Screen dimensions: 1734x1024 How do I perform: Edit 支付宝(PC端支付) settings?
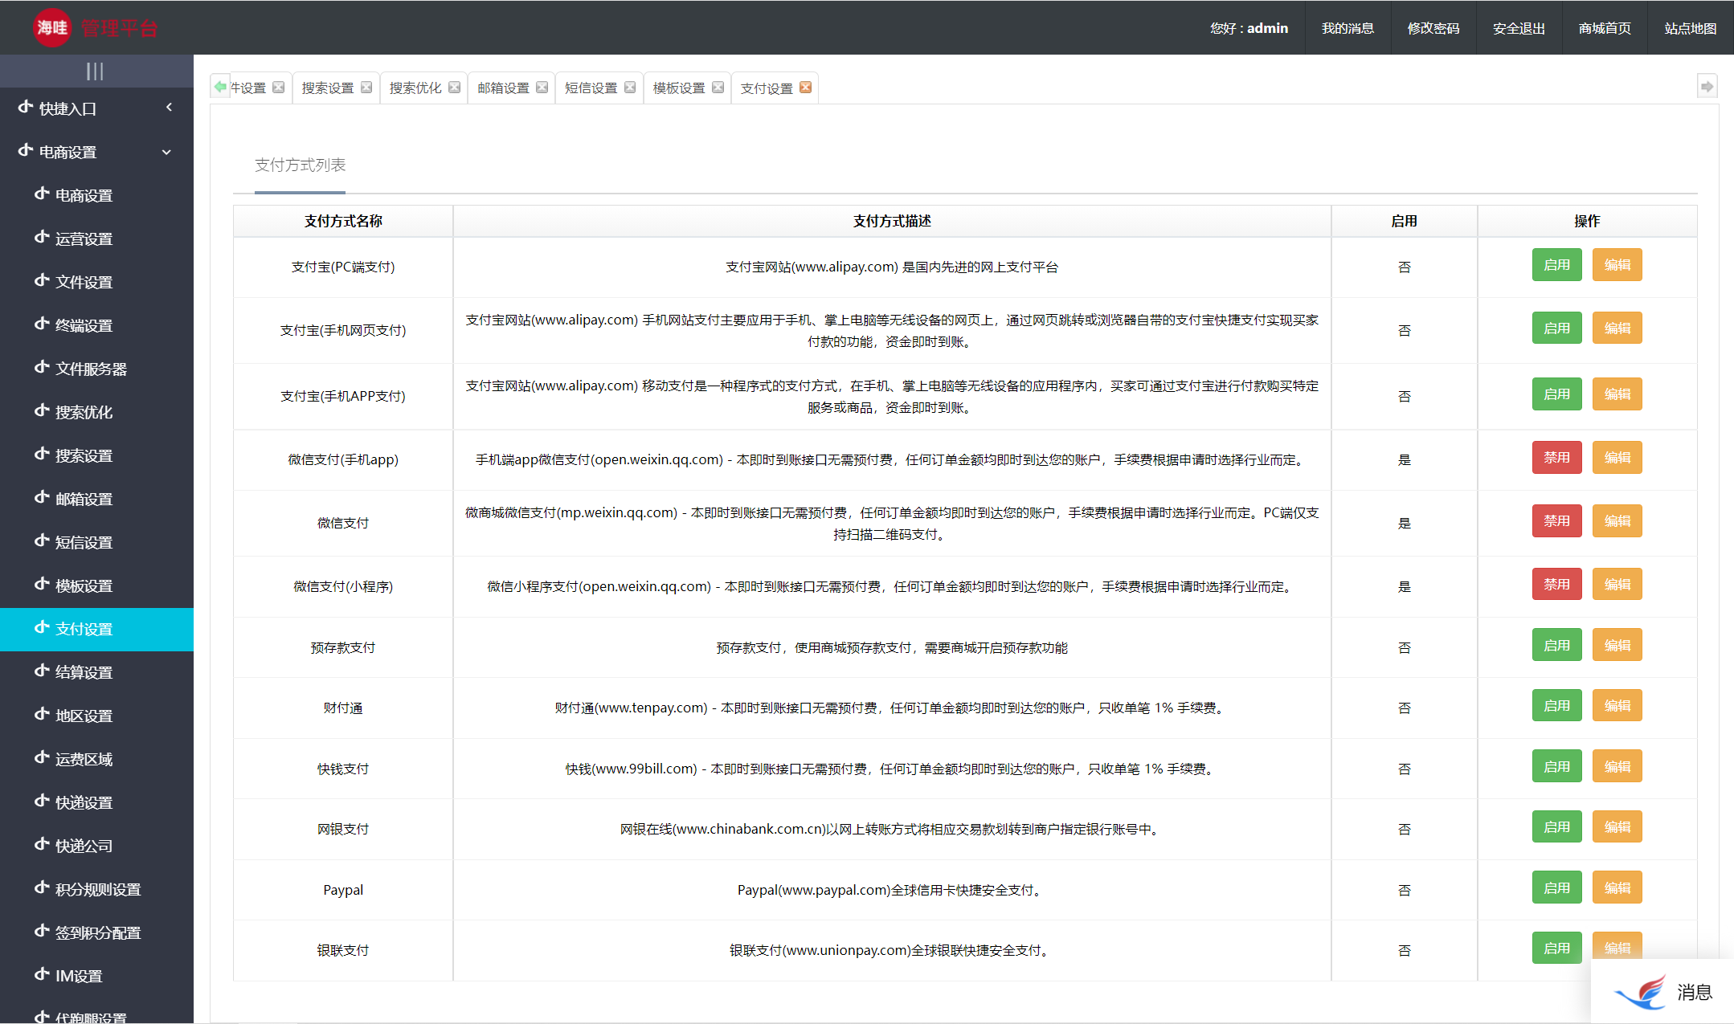tap(1617, 265)
